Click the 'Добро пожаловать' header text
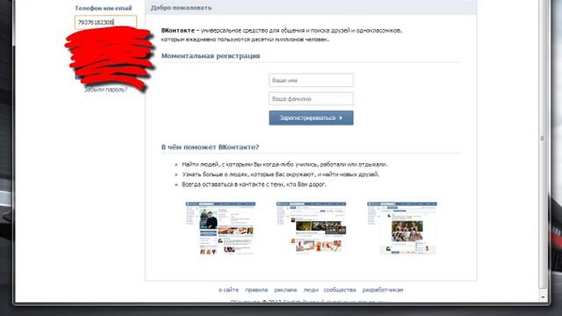This screenshot has height=316, width=562. click(x=181, y=8)
